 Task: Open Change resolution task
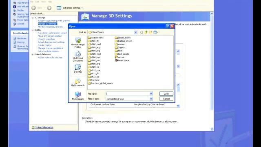[x=46, y=39]
